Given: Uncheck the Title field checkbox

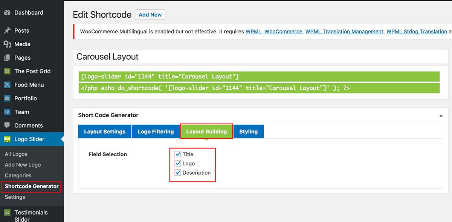Looking at the screenshot, I should pos(178,154).
